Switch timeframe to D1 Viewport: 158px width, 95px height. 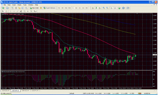click(x=80, y=8)
